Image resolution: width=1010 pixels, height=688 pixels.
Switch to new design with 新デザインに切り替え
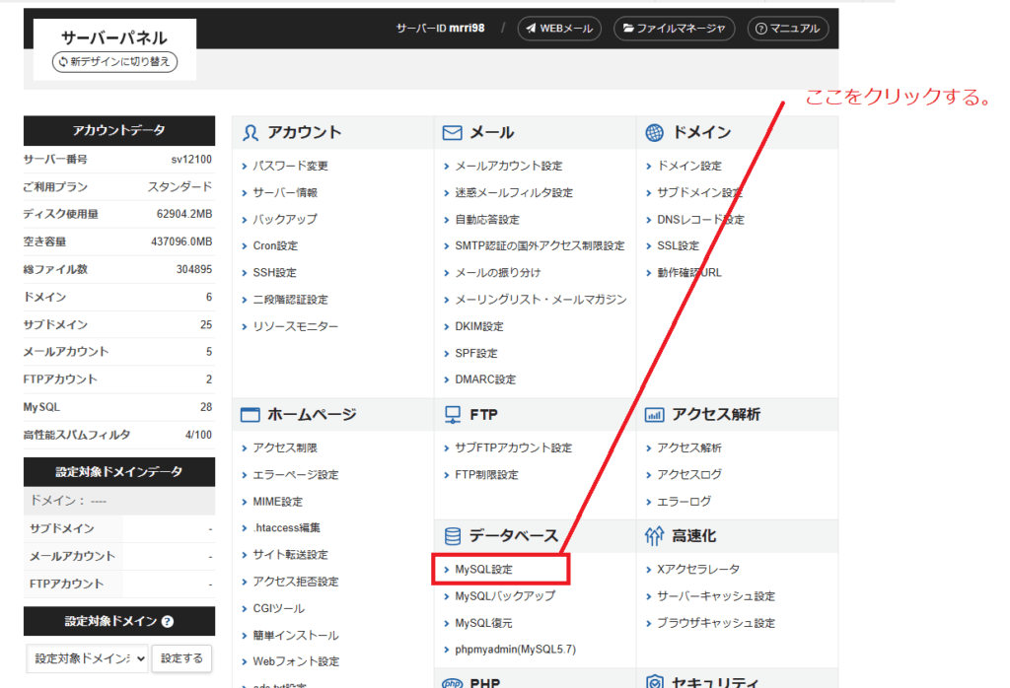116,62
